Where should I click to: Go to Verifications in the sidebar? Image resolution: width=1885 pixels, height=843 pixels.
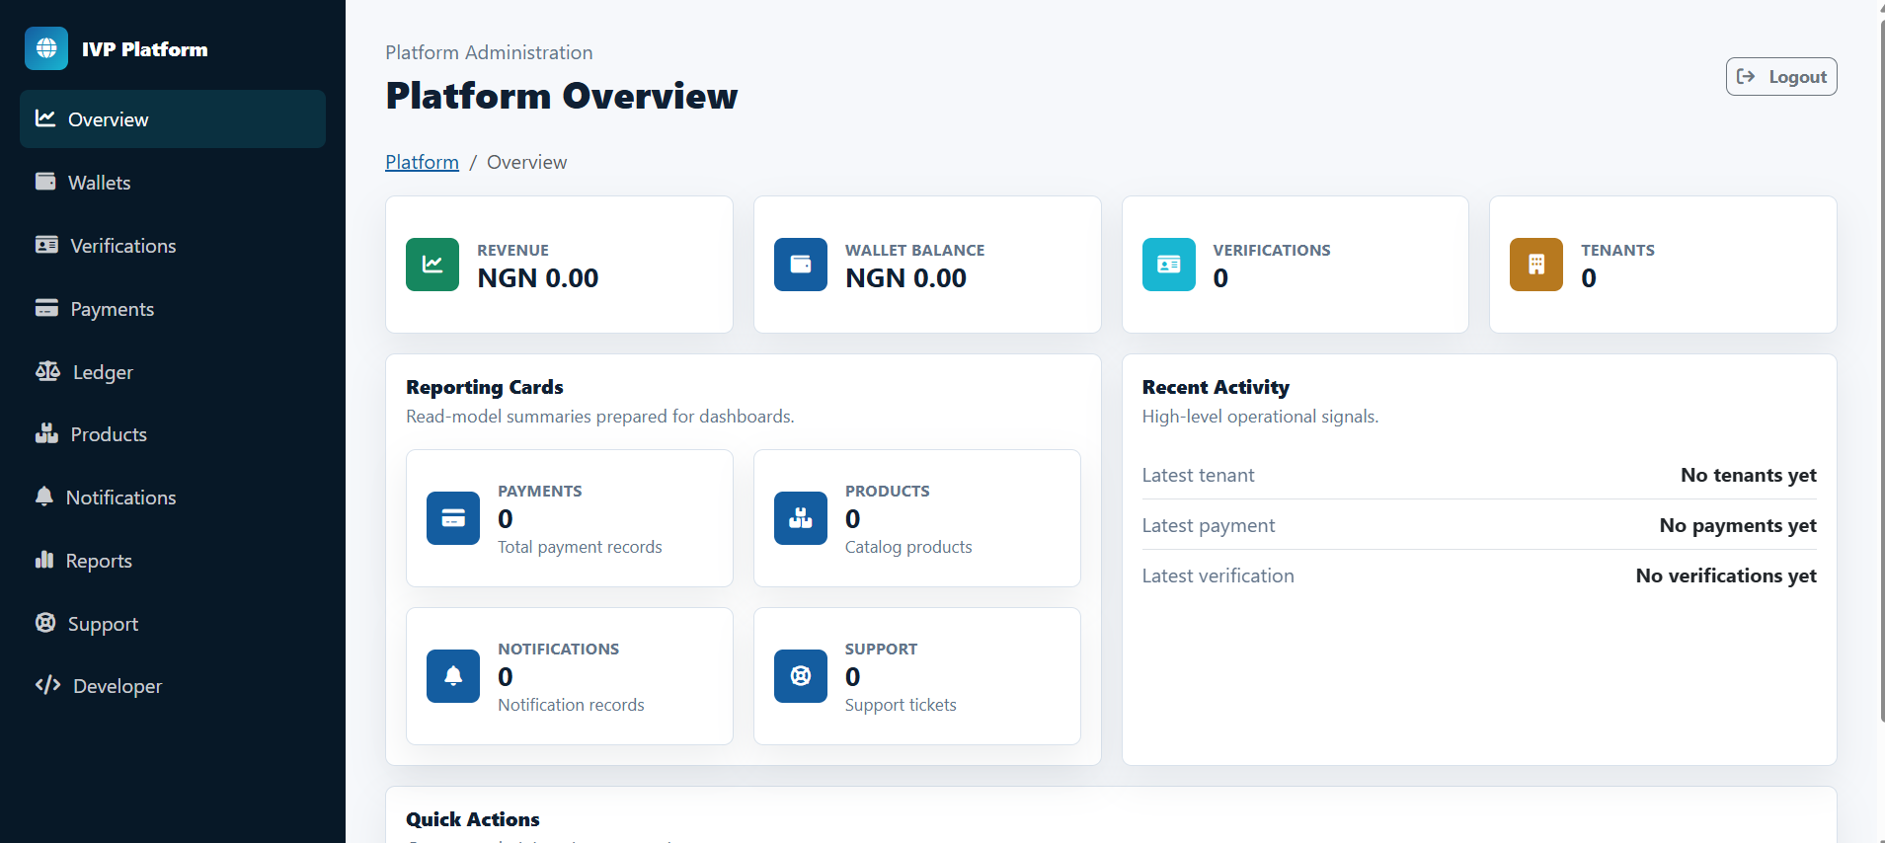(x=173, y=246)
